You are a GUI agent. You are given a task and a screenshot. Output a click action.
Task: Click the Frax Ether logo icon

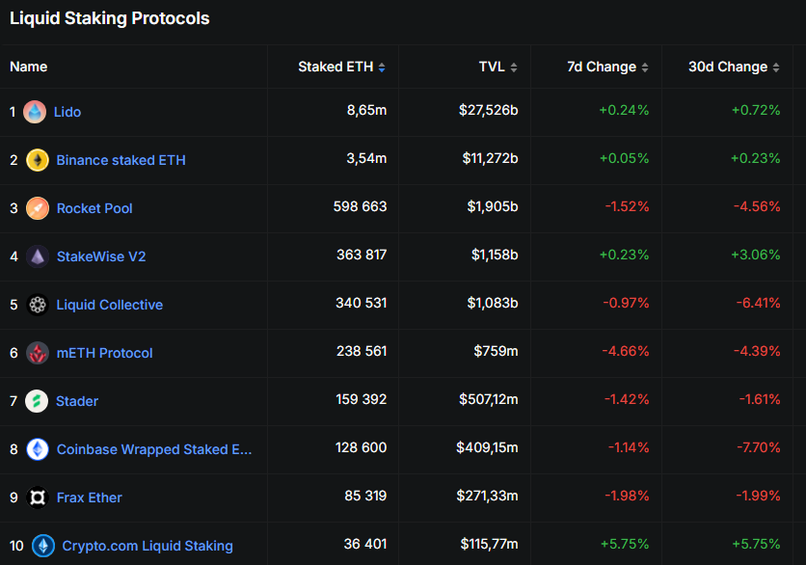[38, 498]
